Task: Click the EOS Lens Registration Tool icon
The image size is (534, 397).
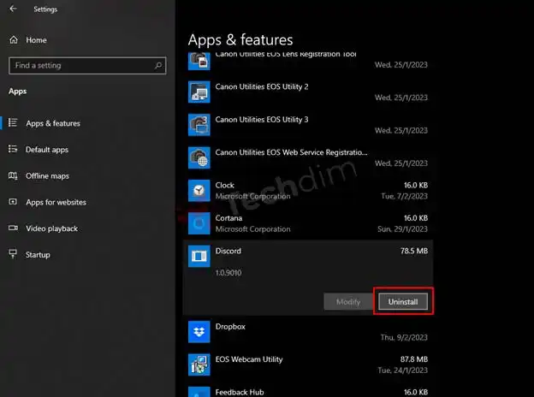Action: coord(199,62)
